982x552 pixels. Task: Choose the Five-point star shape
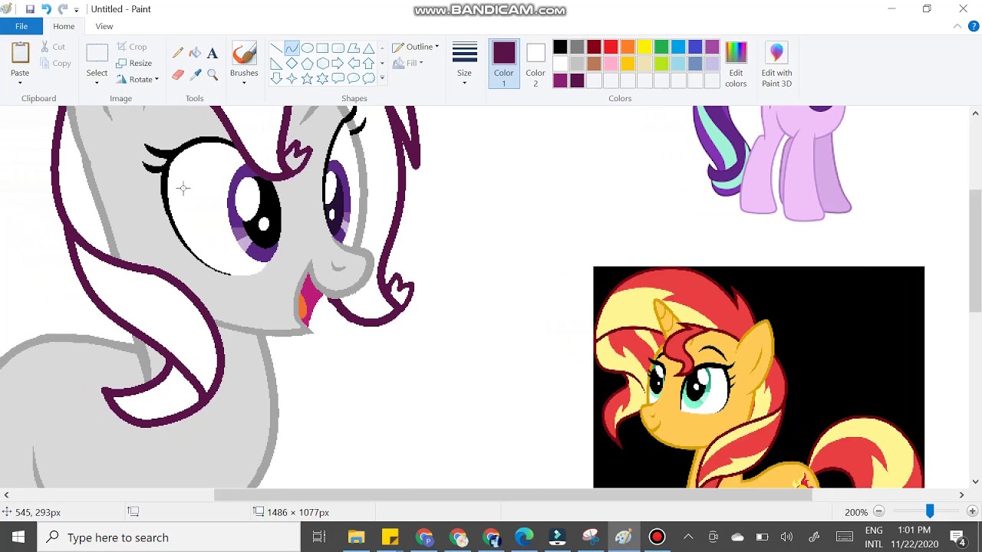click(x=307, y=78)
